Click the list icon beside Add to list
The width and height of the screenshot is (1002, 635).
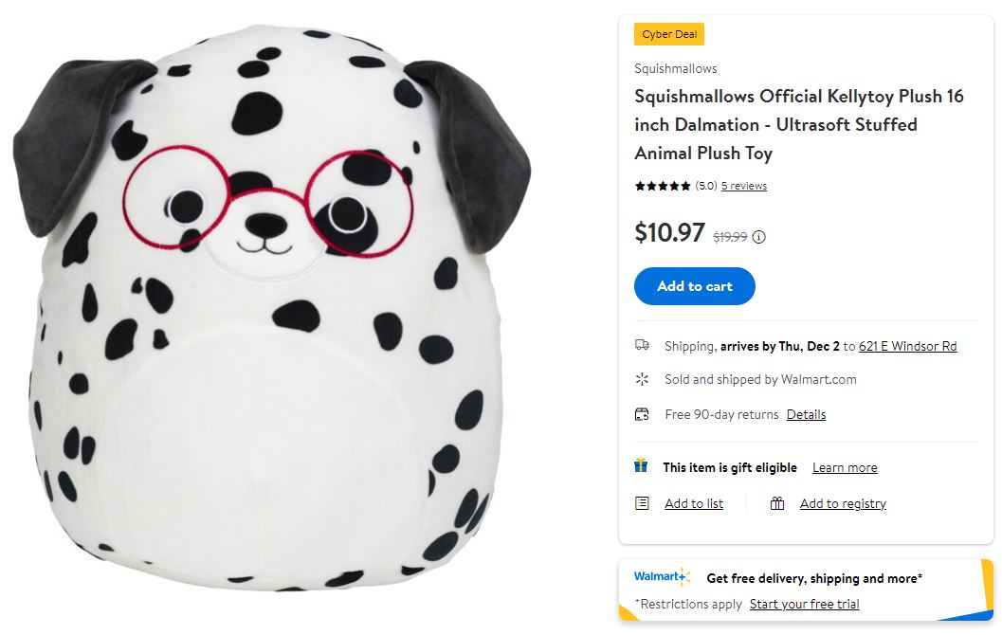[642, 503]
